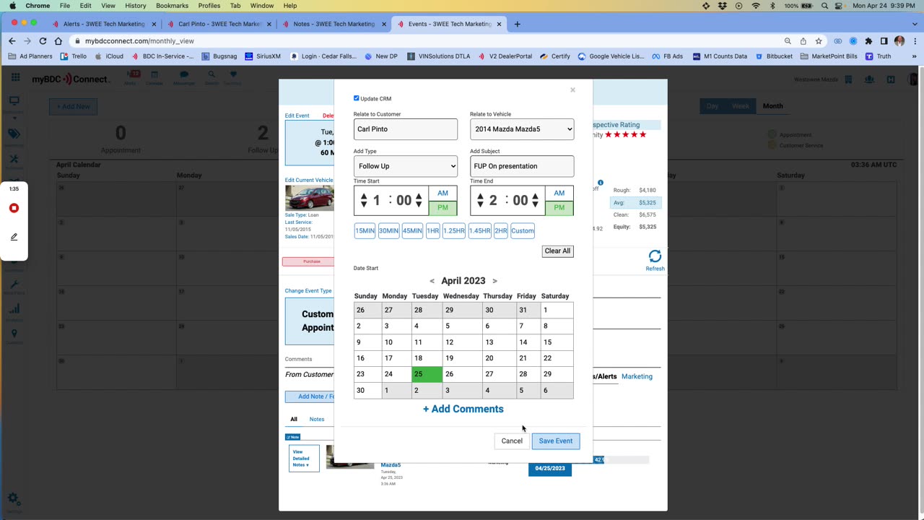
Task: Open the Notes tab
Action: point(317,419)
